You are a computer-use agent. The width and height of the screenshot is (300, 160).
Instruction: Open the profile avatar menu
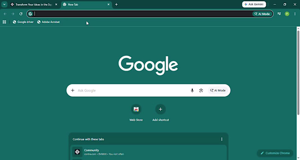point(287,14)
